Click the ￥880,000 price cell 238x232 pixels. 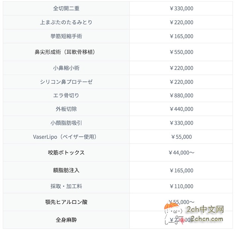pyautogui.click(x=181, y=96)
